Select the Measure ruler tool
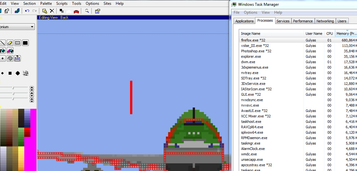The image size is (357, 171). (18, 58)
